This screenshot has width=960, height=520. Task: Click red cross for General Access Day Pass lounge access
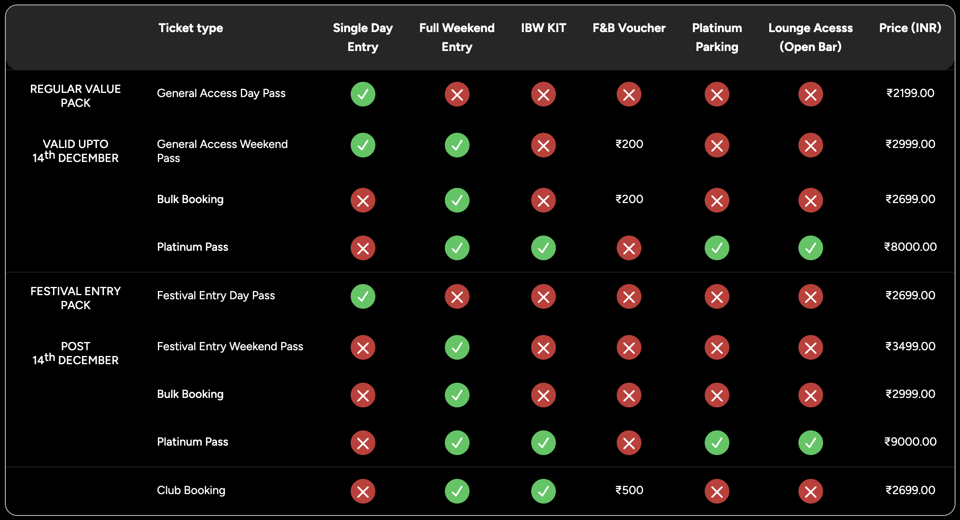[810, 94]
